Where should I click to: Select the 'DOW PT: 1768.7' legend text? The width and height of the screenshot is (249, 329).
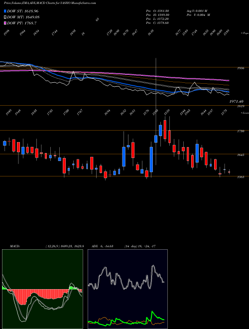(22, 23)
